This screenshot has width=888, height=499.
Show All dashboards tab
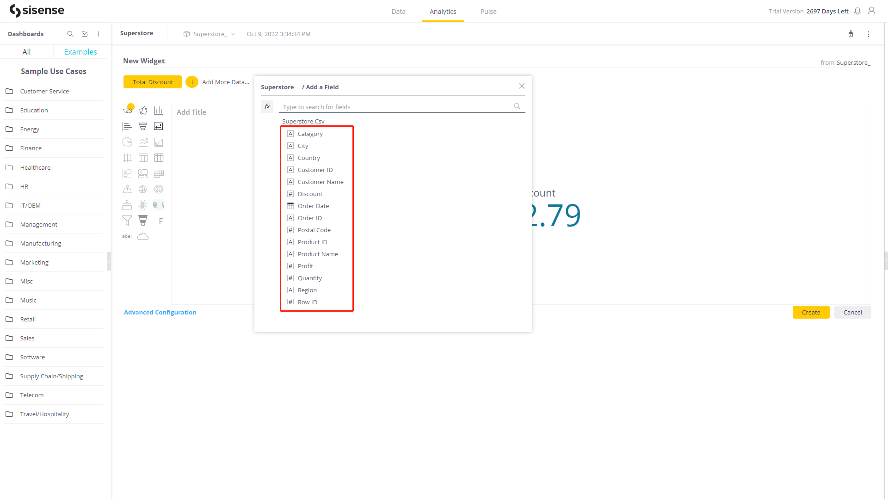26,52
